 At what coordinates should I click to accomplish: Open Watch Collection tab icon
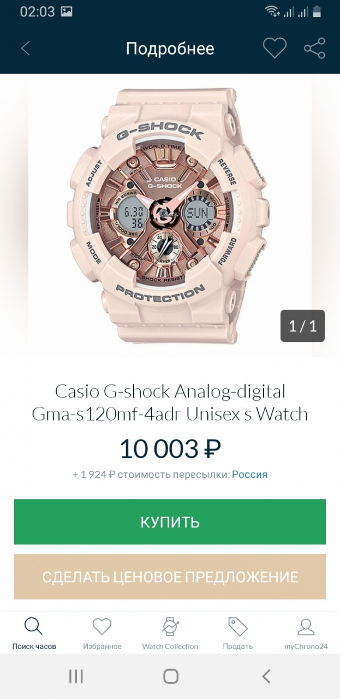[x=170, y=633]
